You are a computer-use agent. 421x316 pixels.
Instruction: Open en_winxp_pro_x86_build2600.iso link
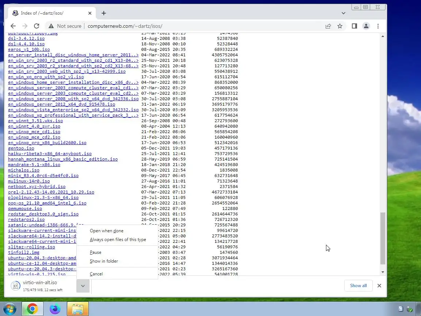click(47, 143)
